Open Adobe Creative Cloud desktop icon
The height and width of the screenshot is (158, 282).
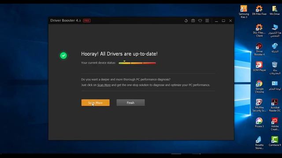click(x=275, y=124)
